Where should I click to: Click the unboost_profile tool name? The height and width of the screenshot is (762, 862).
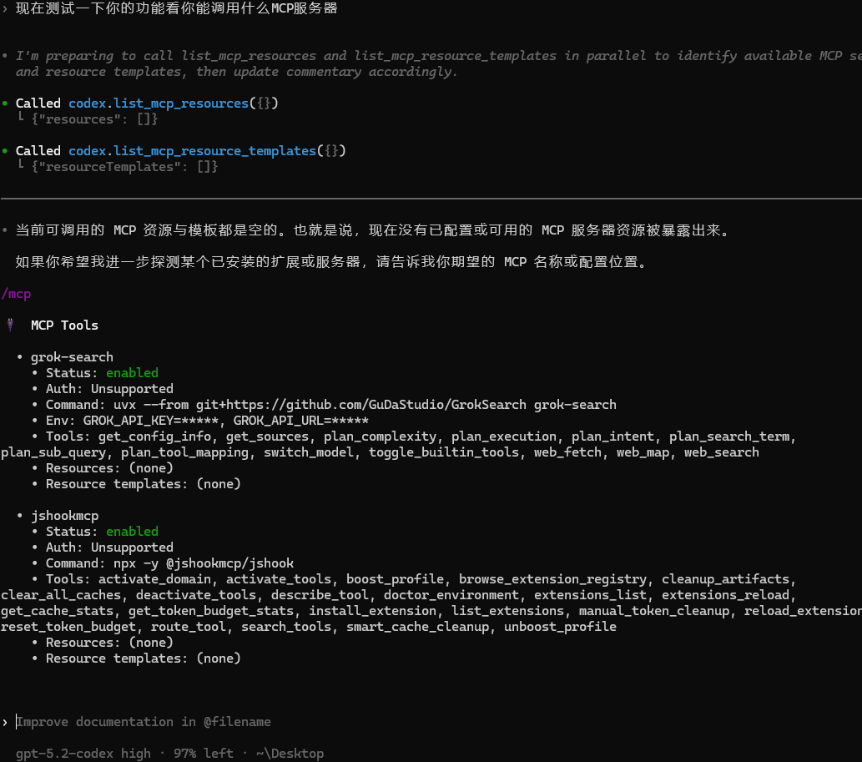coord(560,628)
